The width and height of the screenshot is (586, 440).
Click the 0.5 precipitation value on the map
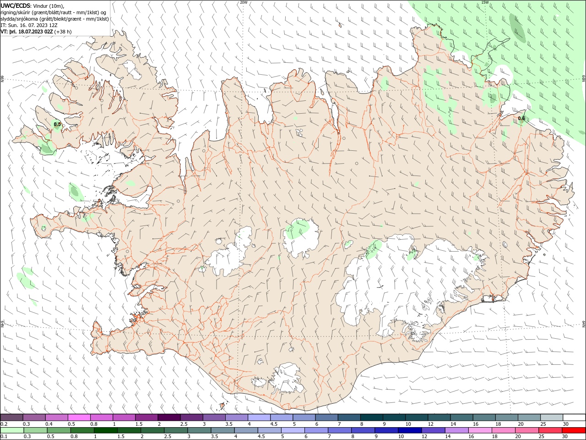57,124
